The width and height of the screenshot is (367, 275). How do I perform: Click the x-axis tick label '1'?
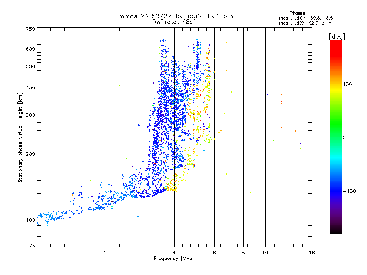pos(37,253)
